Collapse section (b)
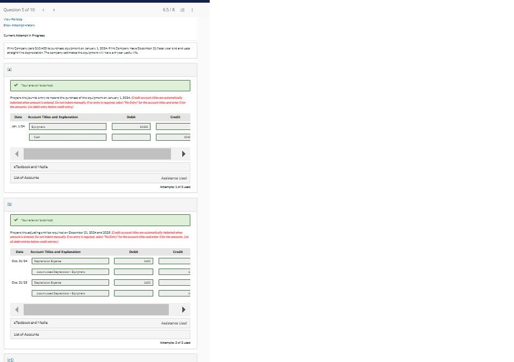The height and width of the screenshot is (362, 514). pos(9,204)
